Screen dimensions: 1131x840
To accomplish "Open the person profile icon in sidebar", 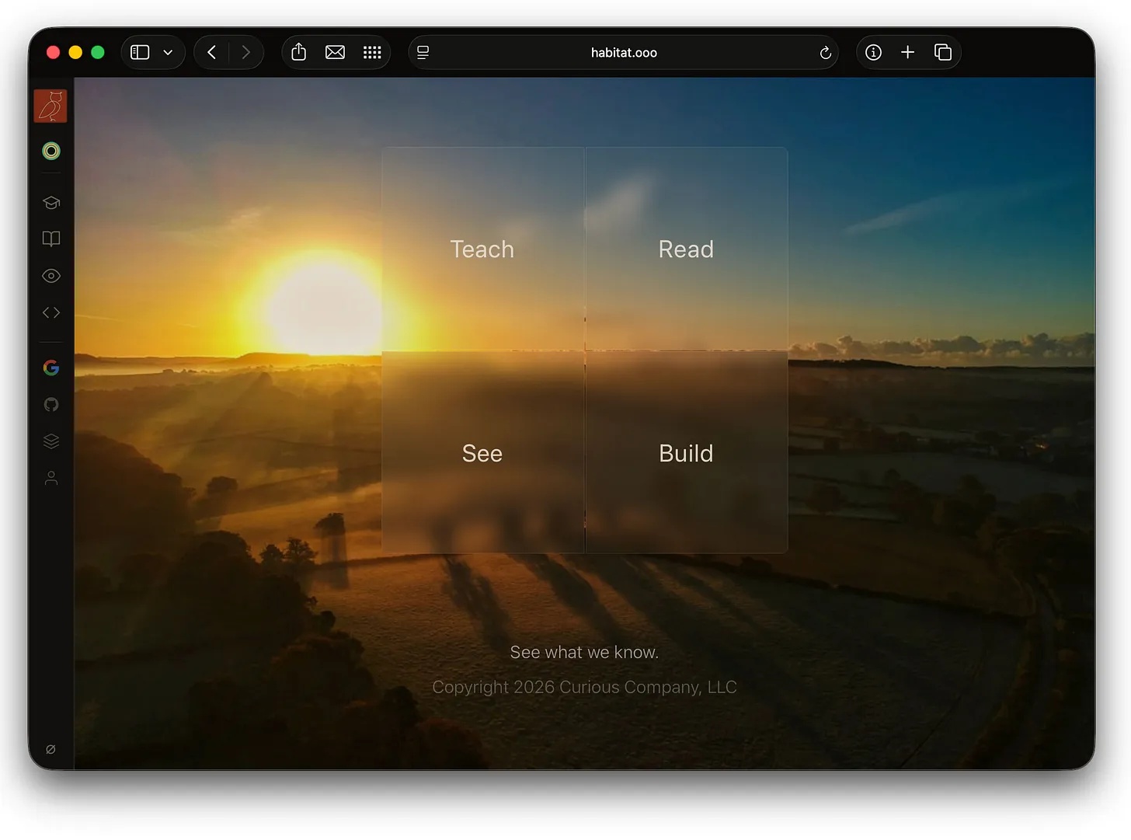I will click(51, 478).
